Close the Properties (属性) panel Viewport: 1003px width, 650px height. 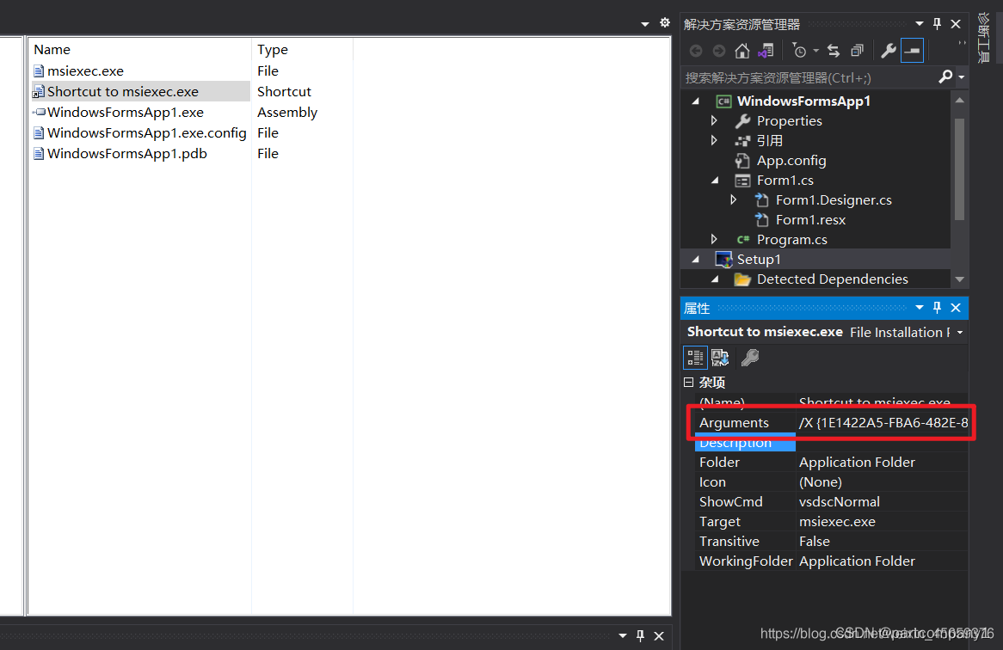point(956,308)
